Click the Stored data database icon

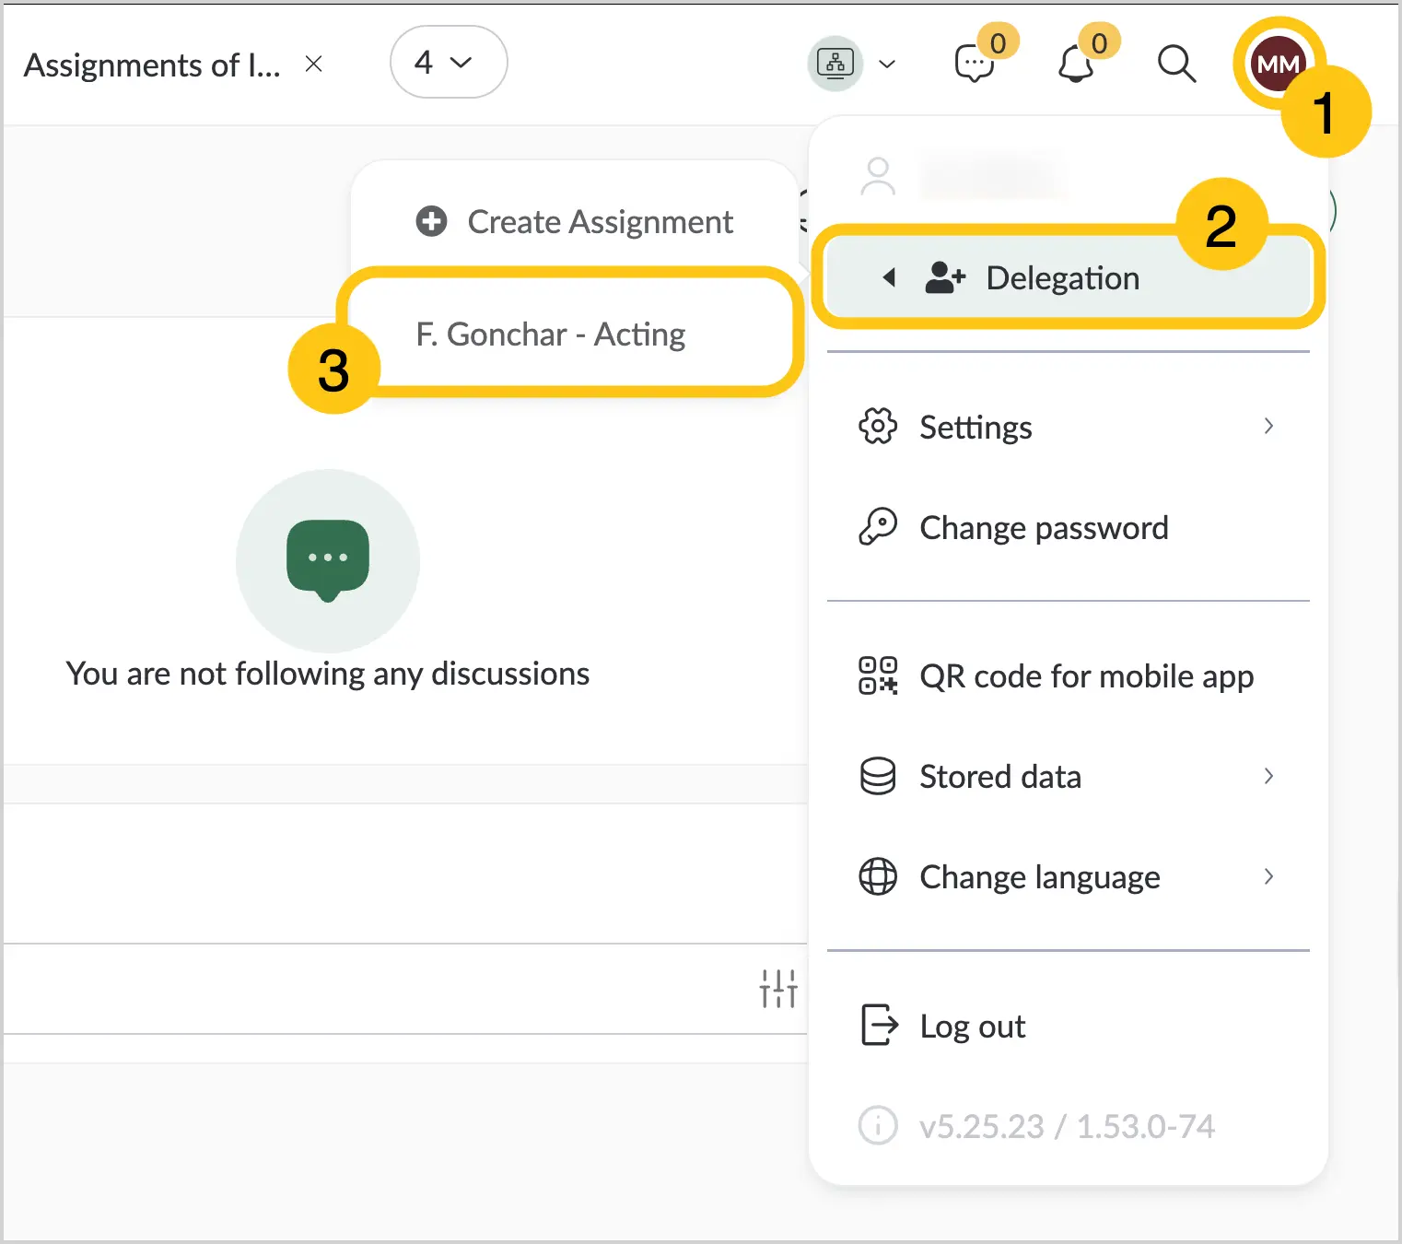click(878, 776)
